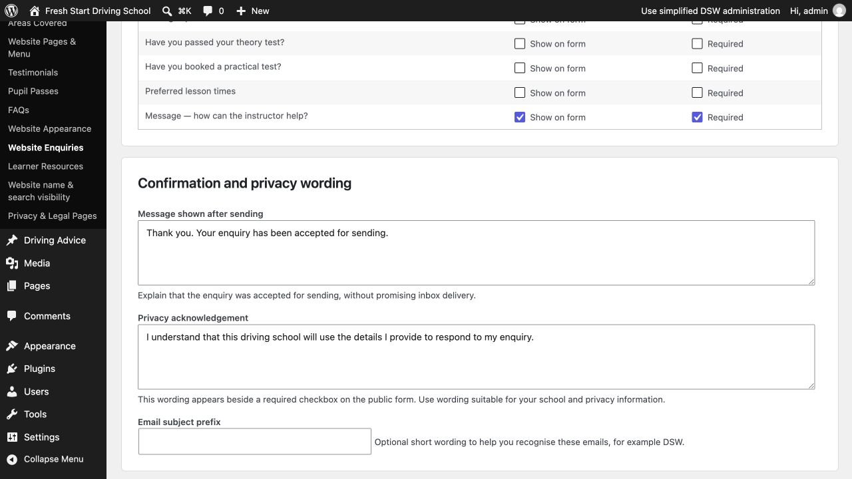Viewport: 852px width, 479px height.
Task: Go to Users menu
Action: (x=36, y=391)
